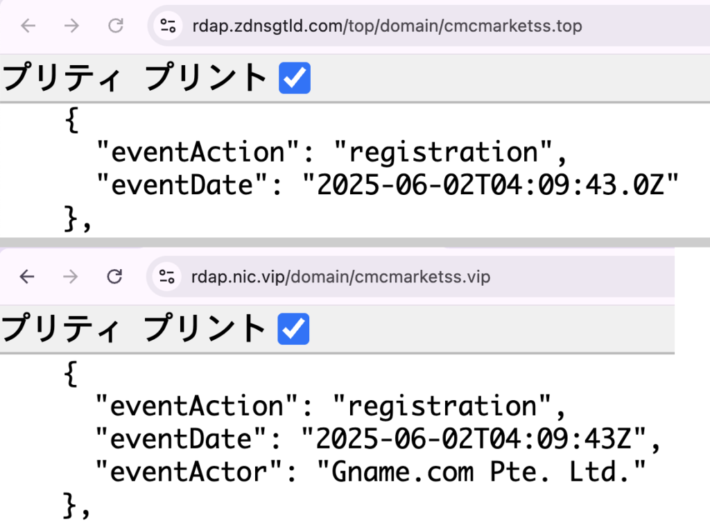This screenshot has height=525, width=710.
Task: Click the "eventAction" key in the cmcmarketss.top JSON
Action: click(x=198, y=152)
